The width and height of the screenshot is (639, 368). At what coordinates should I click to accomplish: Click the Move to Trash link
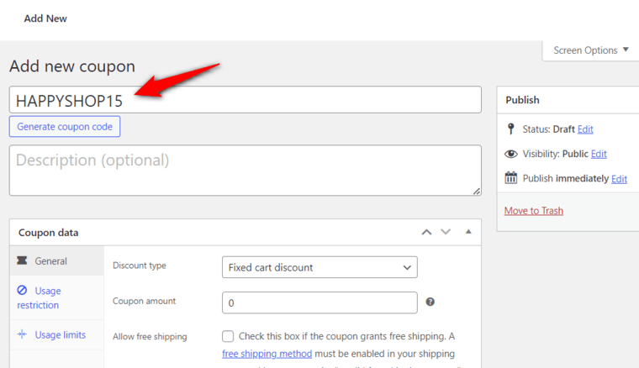(x=533, y=210)
